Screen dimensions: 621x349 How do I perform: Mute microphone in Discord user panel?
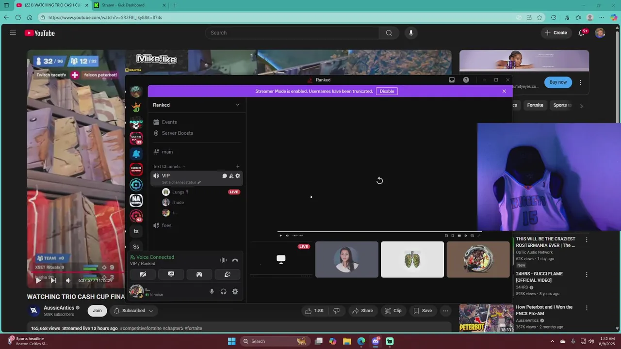point(212,291)
